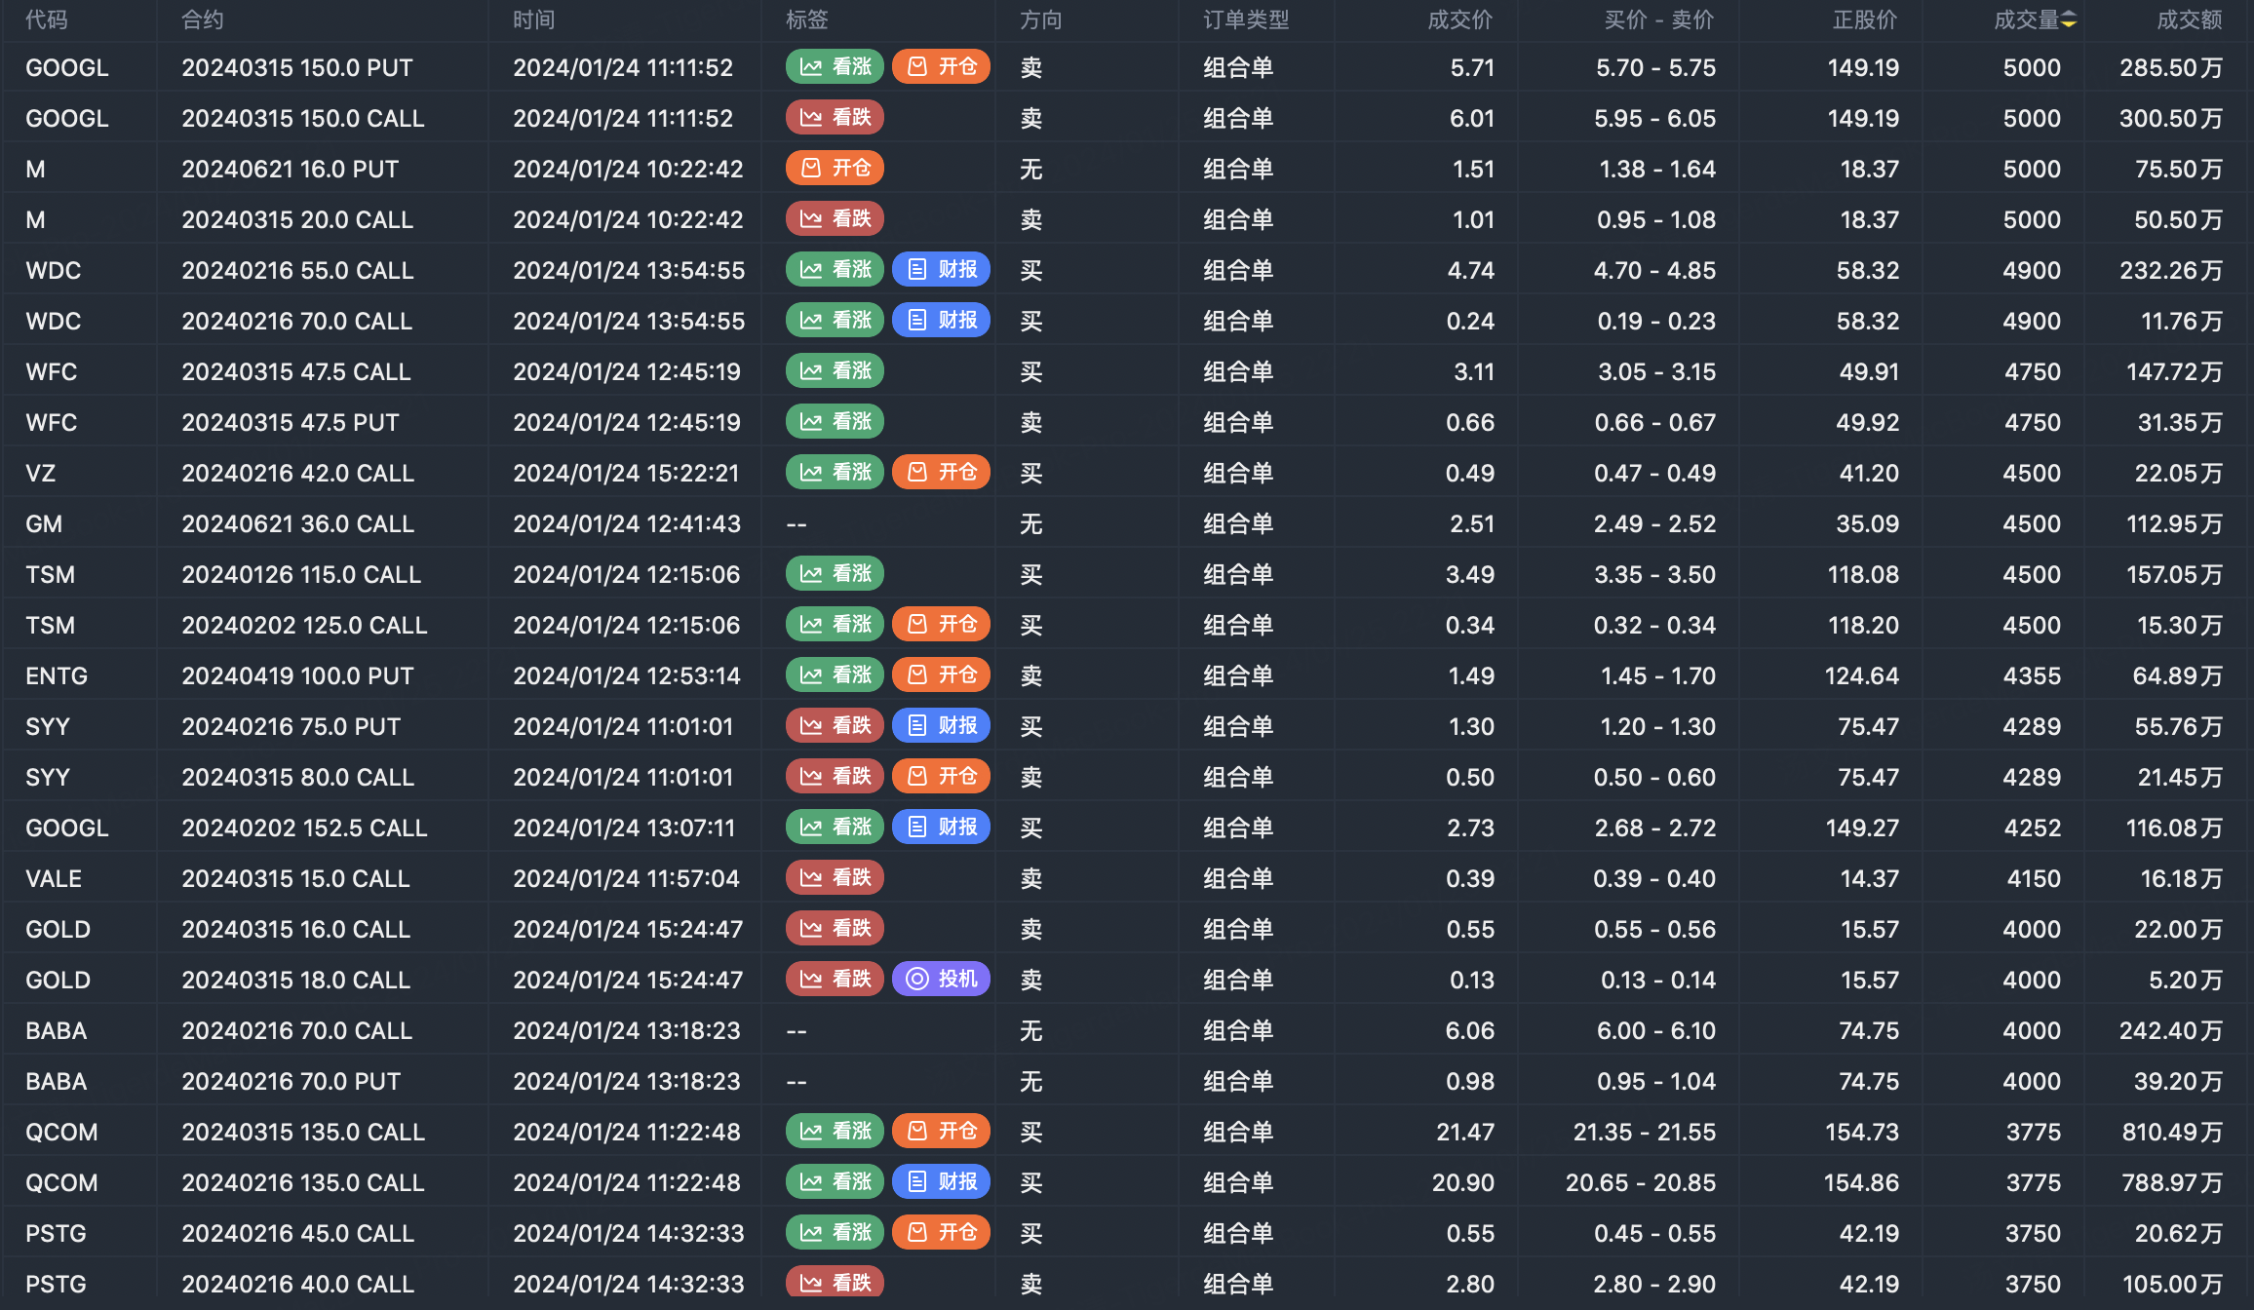Open the TSM 20240126 115.0 CALL contract
The width and height of the screenshot is (2254, 1310).
(301, 574)
